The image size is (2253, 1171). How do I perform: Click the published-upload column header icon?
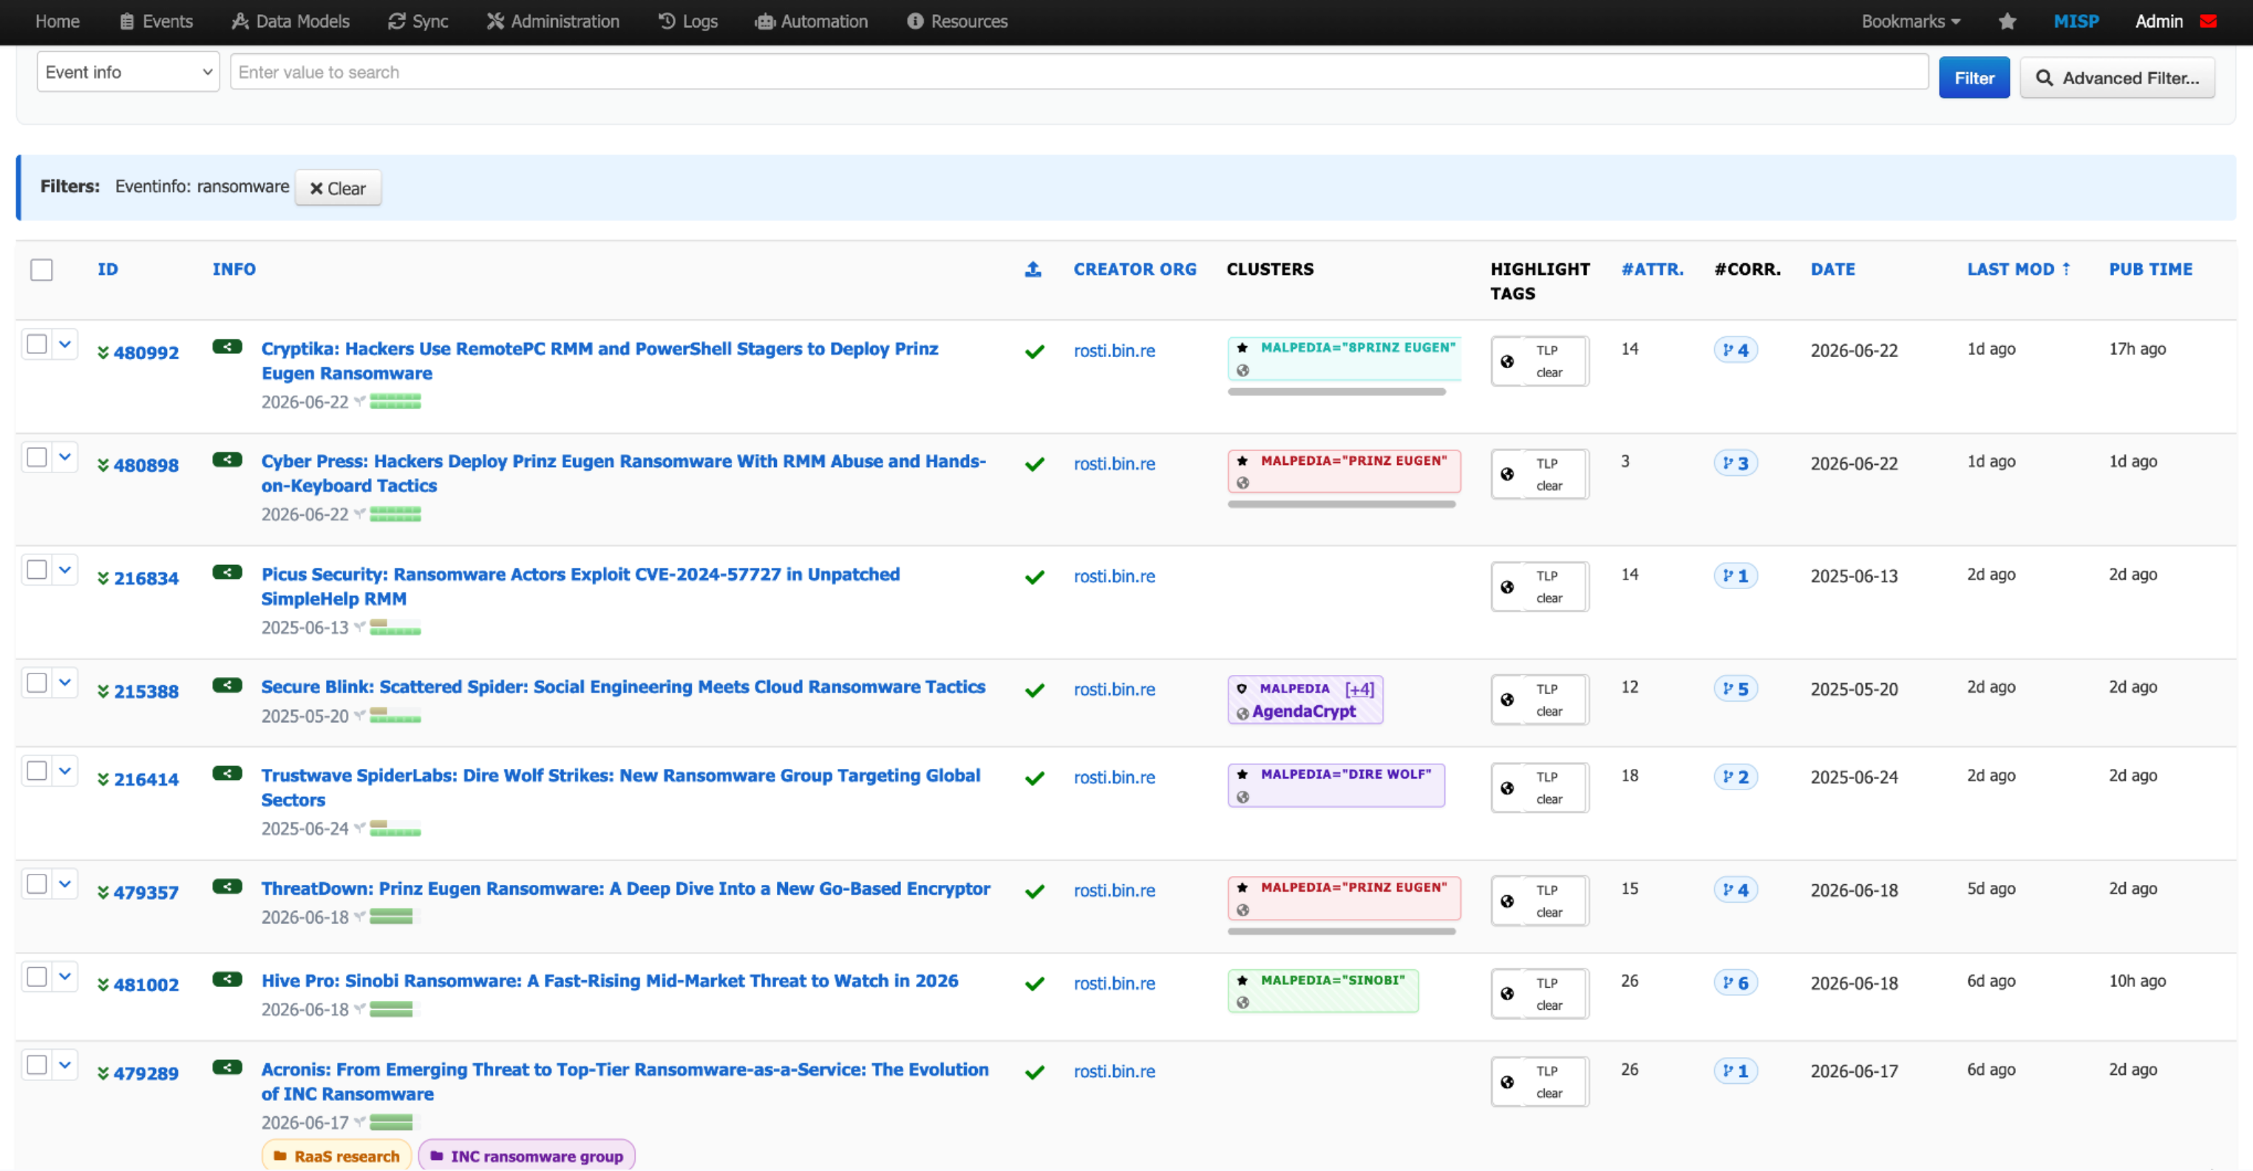pyautogui.click(x=1033, y=269)
